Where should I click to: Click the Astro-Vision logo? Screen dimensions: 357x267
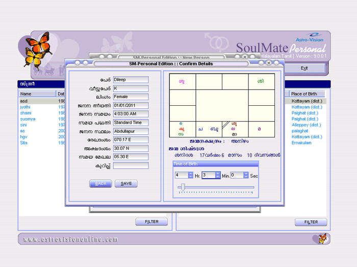[310, 38]
